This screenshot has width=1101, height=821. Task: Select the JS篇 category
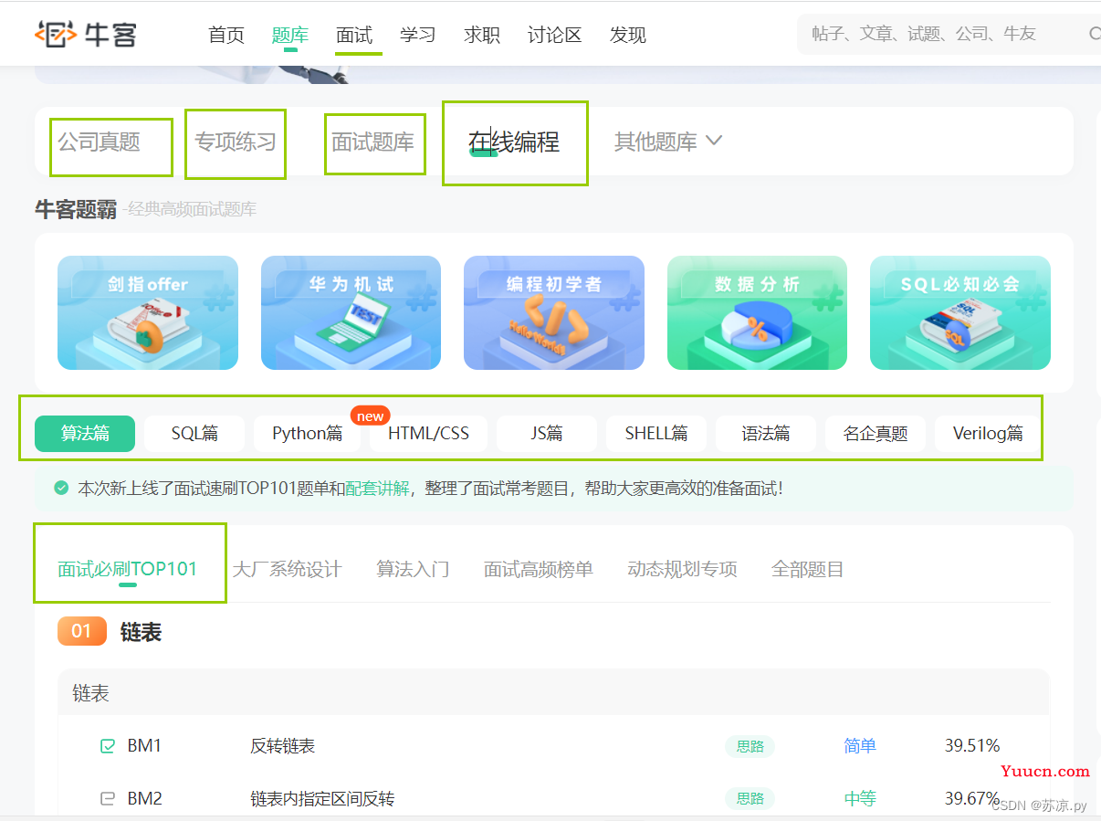coord(547,434)
